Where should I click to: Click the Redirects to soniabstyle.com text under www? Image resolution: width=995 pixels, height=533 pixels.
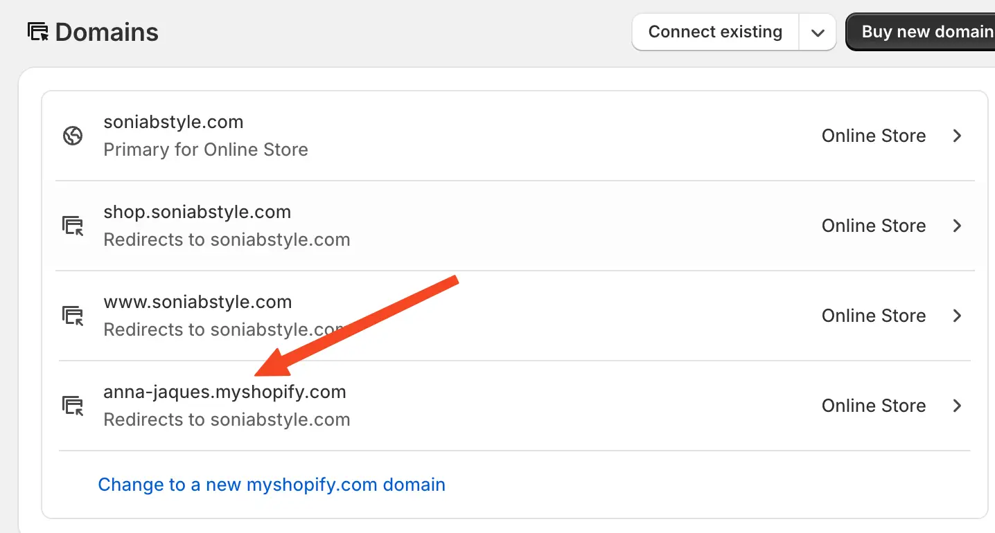(227, 329)
